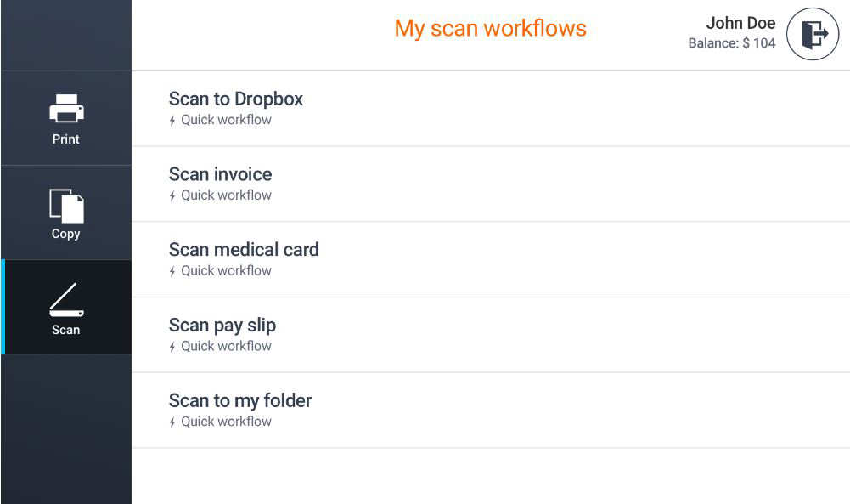Open the Copy section pages icon
Screen dimensions: 850x504
pyautogui.click(x=66, y=205)
